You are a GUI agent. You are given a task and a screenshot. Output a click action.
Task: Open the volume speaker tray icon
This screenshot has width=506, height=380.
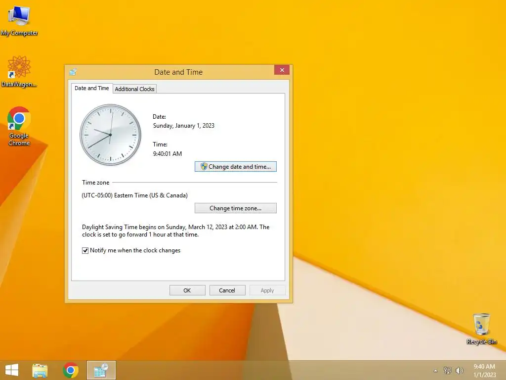tap(459, 370)
